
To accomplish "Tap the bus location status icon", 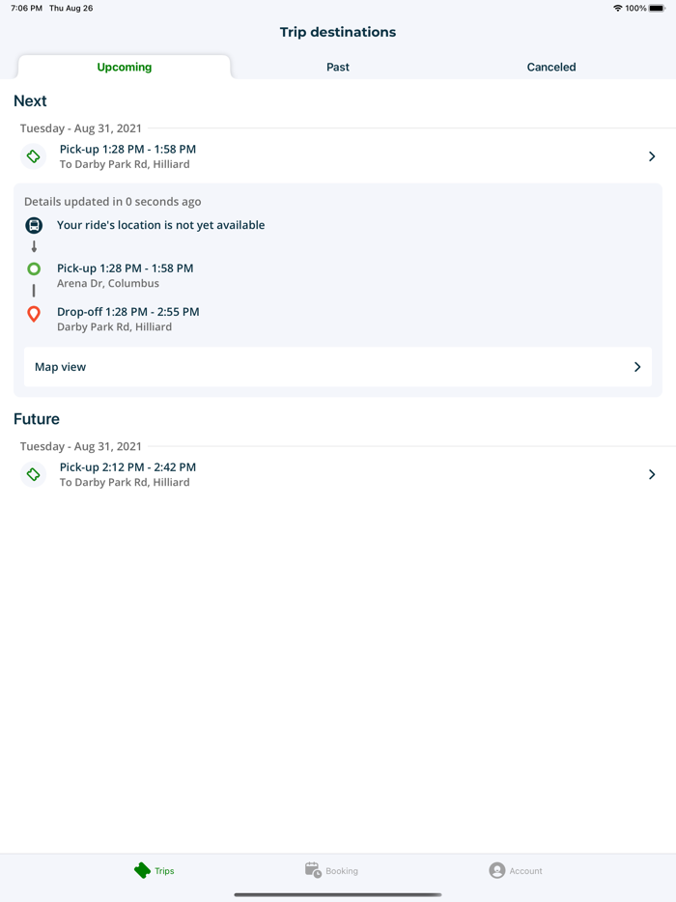I will [34, 225].
